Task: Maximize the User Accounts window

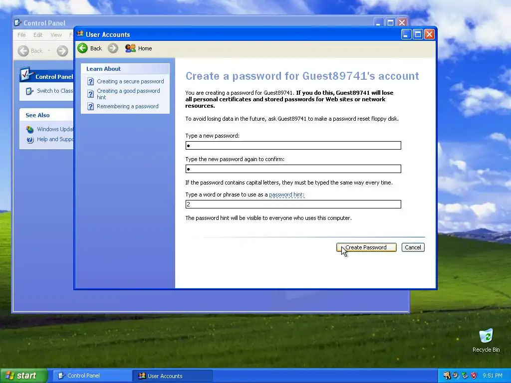Action: 418,34
